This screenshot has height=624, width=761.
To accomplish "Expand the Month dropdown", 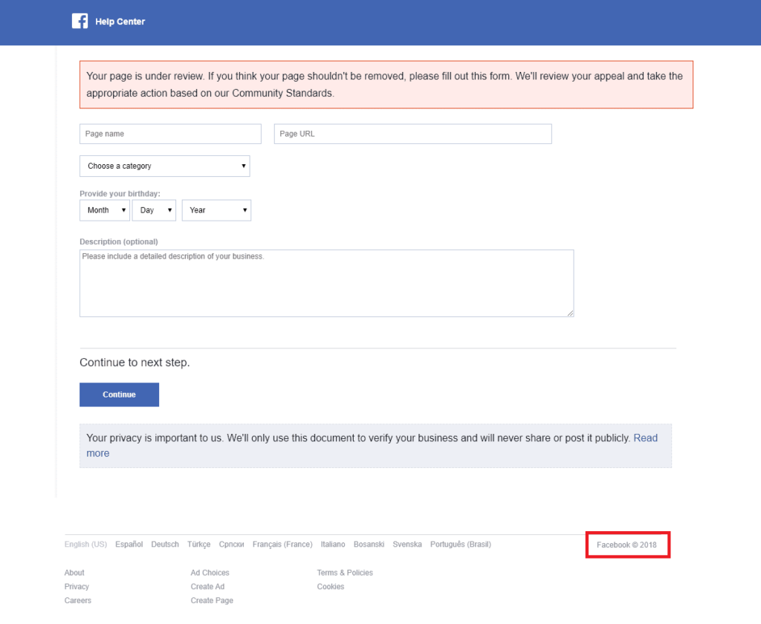I will (x=104, y=210).
